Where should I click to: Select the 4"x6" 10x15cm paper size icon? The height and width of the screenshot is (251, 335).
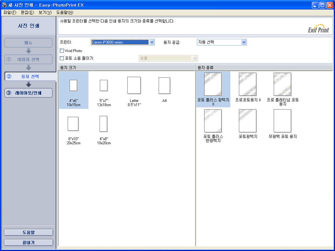(x=73, y=85)
